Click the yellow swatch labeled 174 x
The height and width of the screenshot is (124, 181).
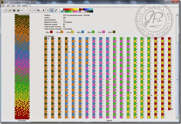(72, 32)
